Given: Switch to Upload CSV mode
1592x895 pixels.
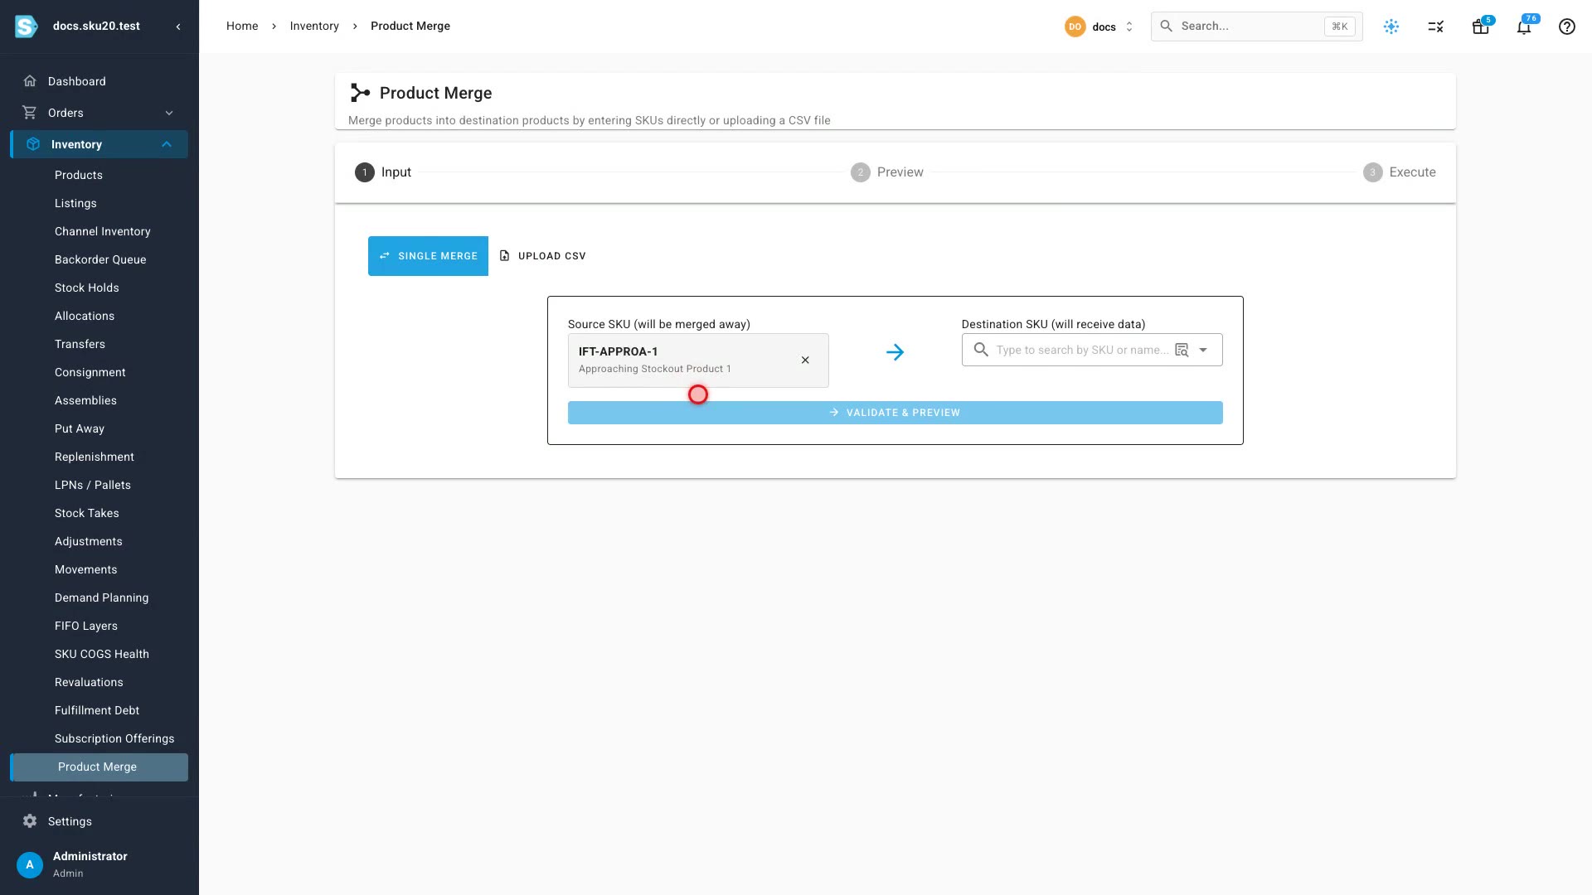Looking at the screenshot, I should 542,256.
